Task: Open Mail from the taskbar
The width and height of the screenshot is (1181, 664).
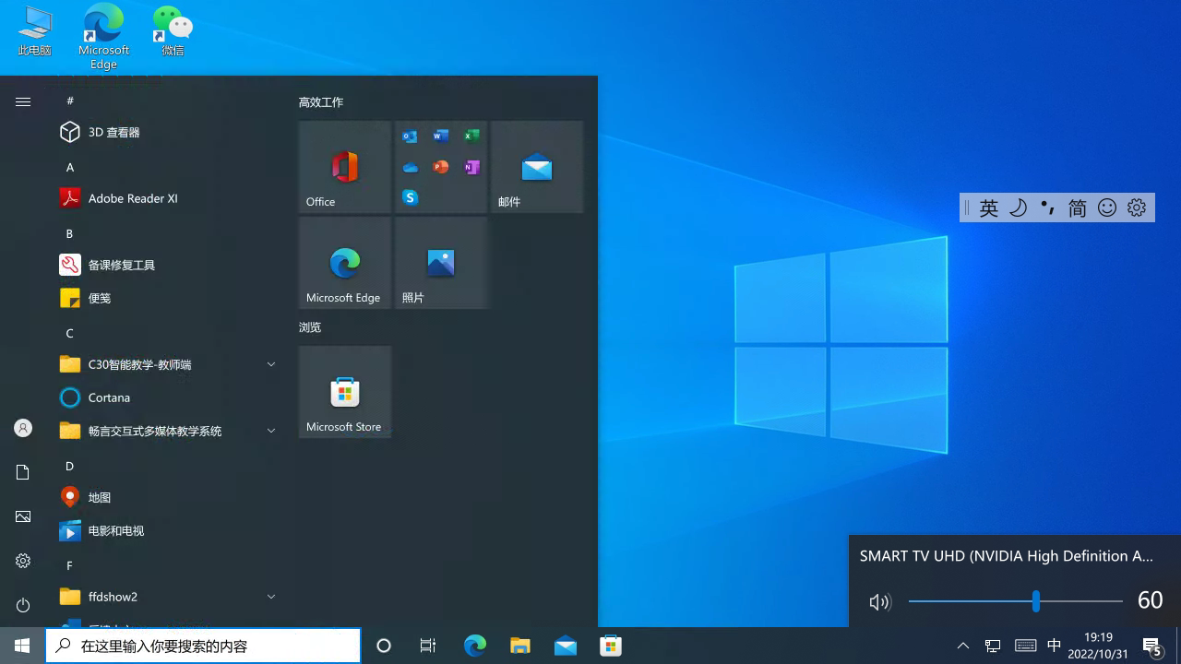Action: 566,646
